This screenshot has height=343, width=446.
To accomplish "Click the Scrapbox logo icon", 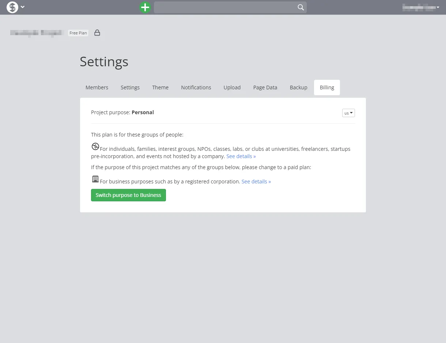I will click(x=12, y=7).
